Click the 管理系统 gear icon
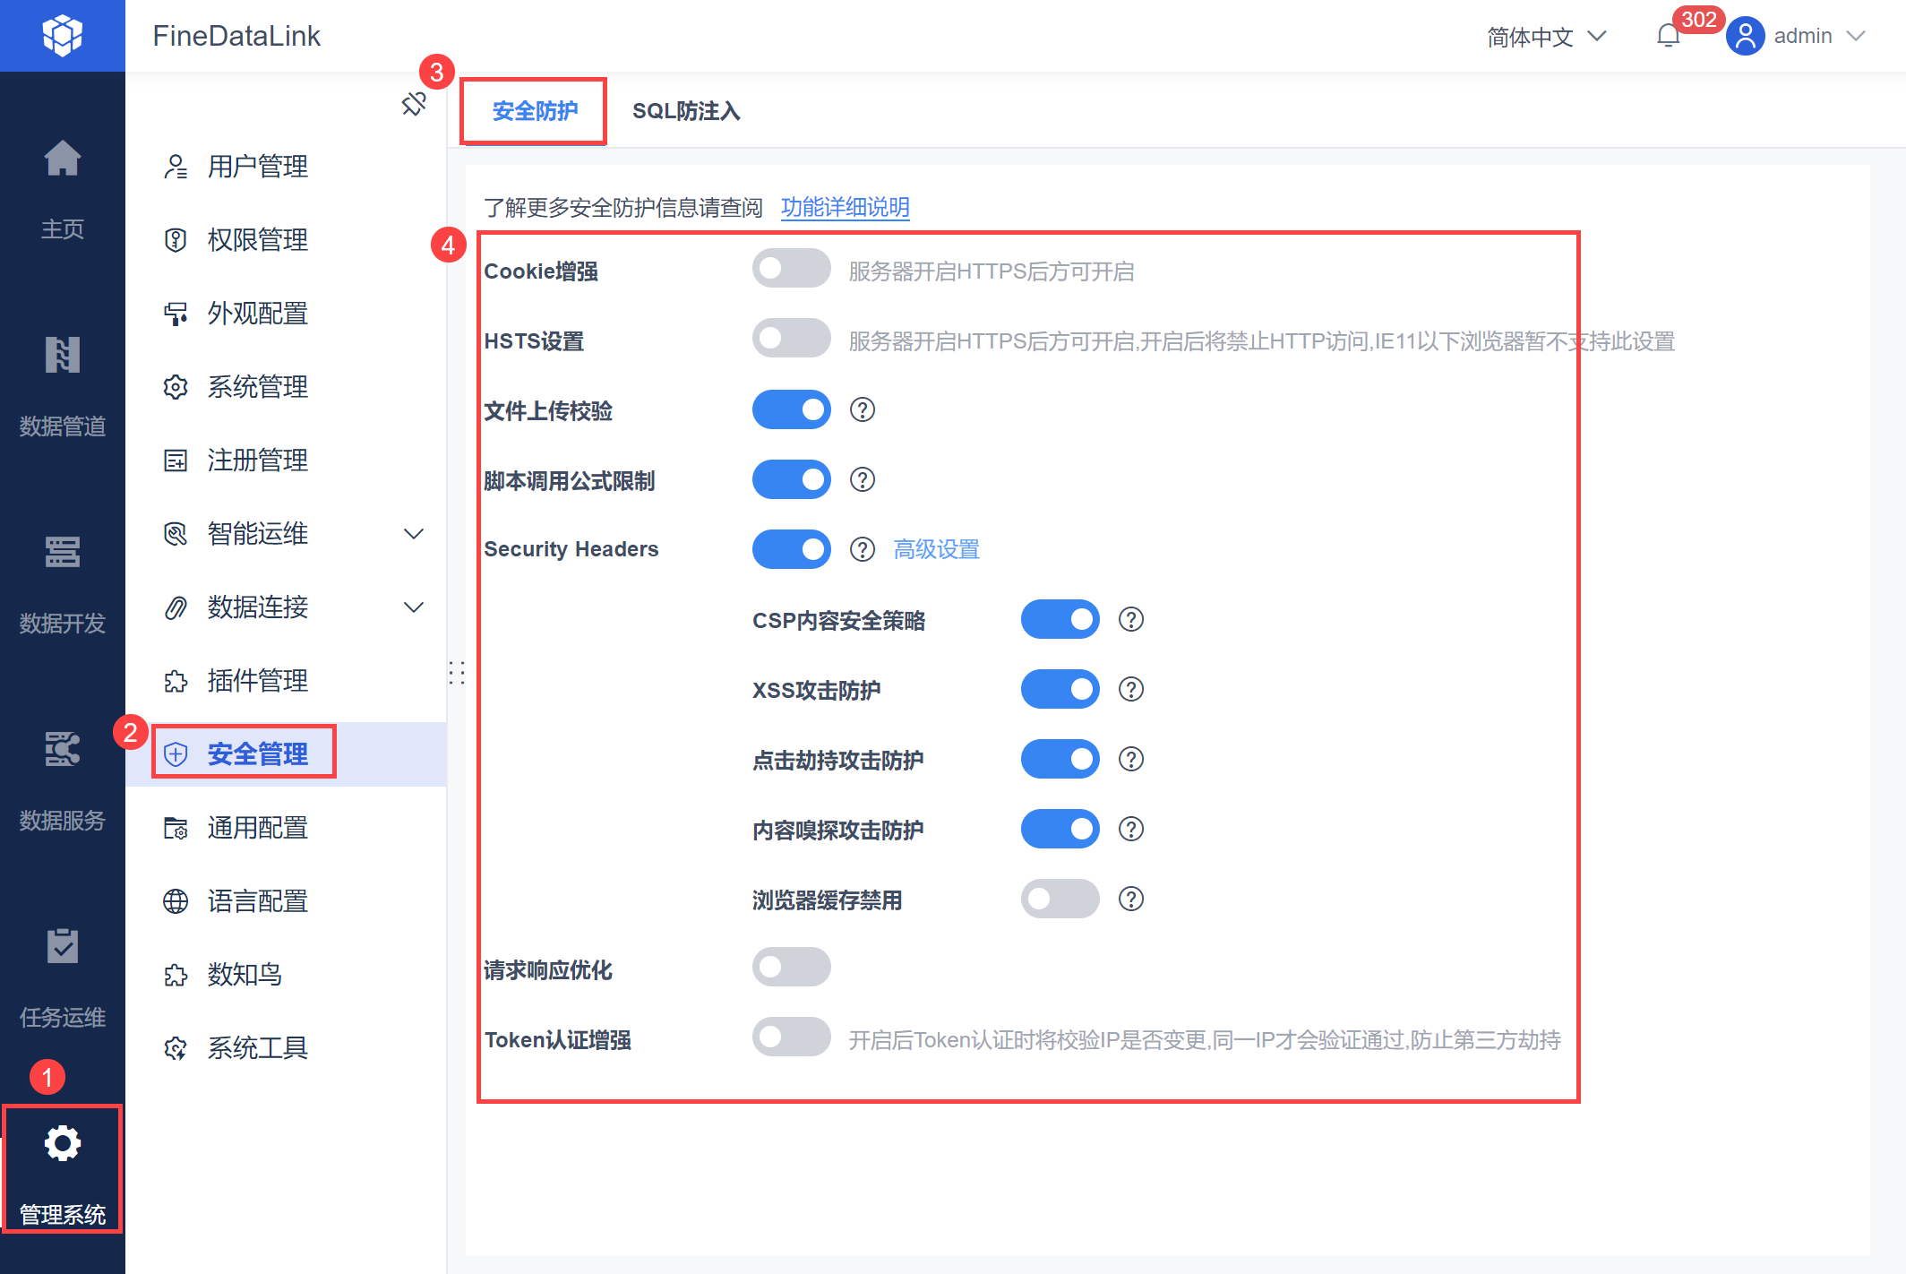Image resolution: width=1906 pixels, height=1274 pixels. (63, 1144)
